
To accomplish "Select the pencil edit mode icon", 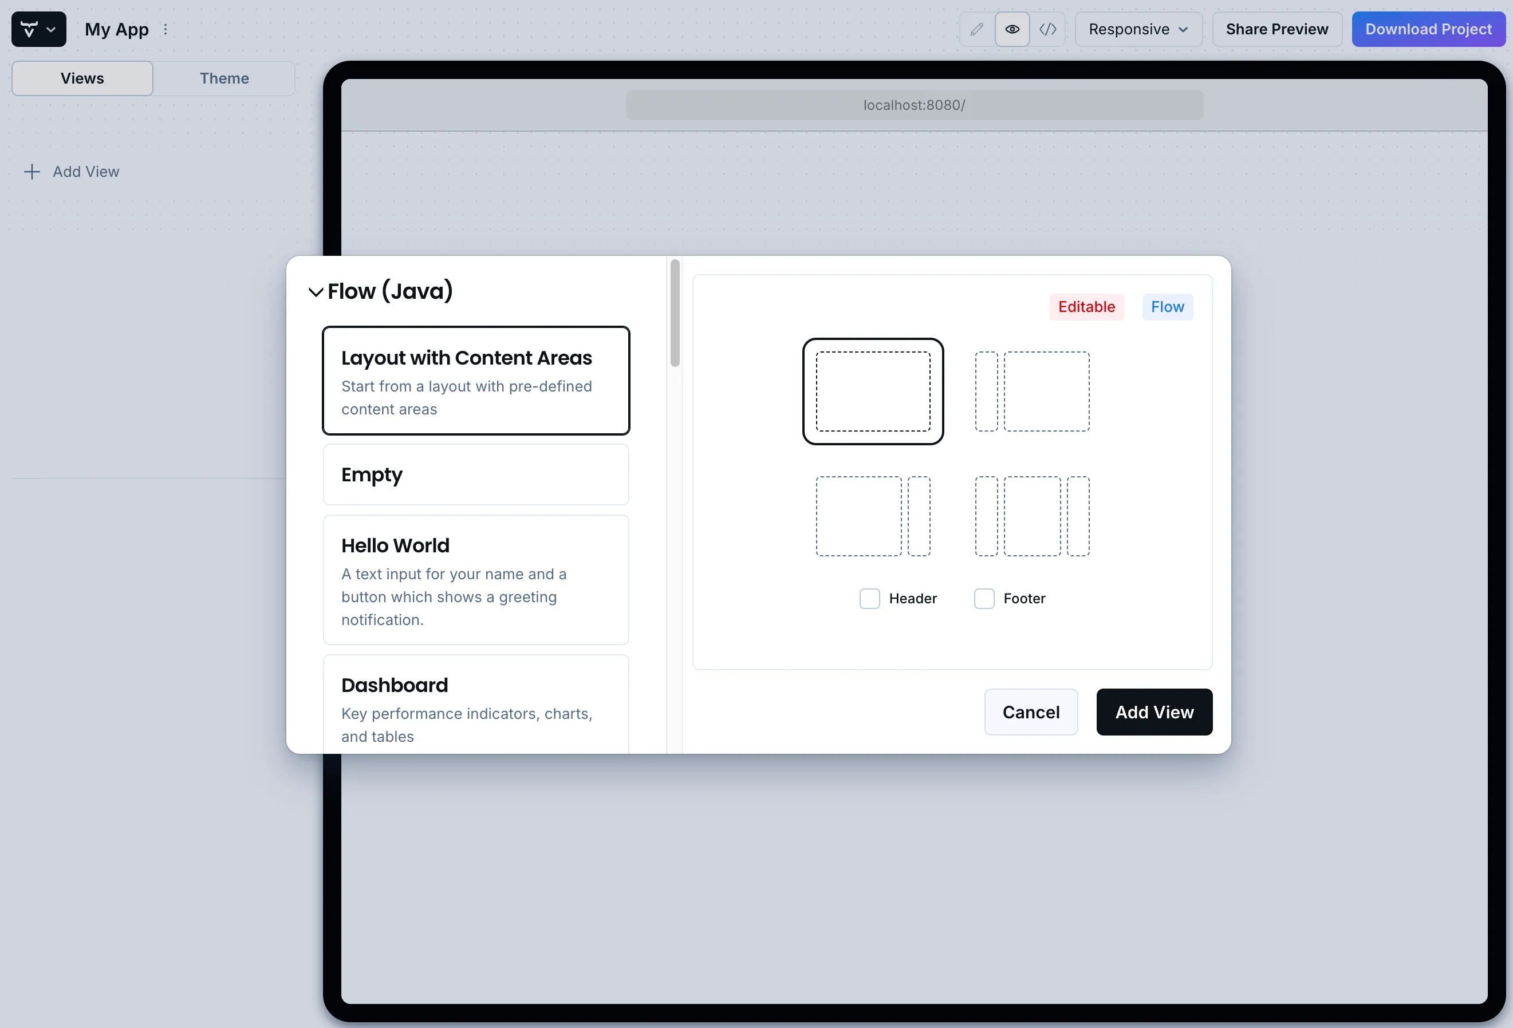I will [x=976, y=29].
